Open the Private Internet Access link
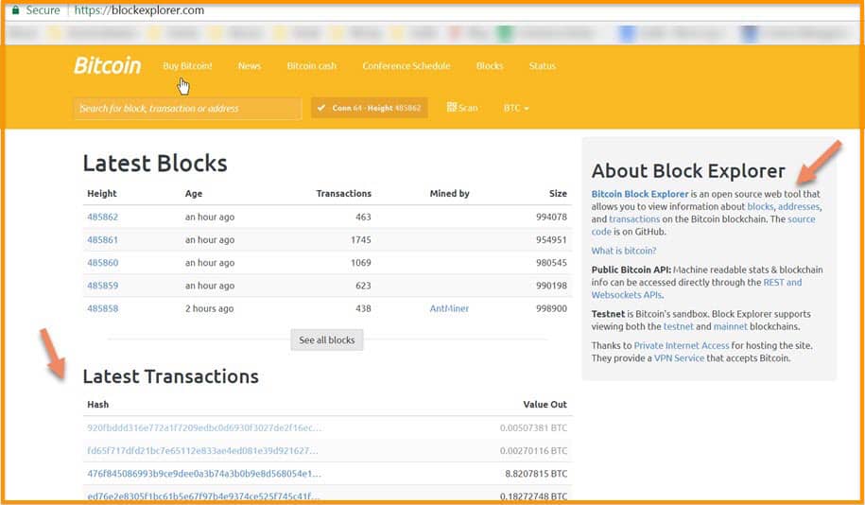 pyautogui.click(x=682, y=345)
